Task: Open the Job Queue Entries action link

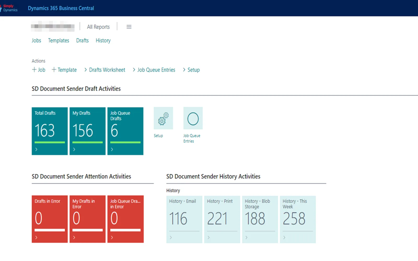Action: [154, 70]
